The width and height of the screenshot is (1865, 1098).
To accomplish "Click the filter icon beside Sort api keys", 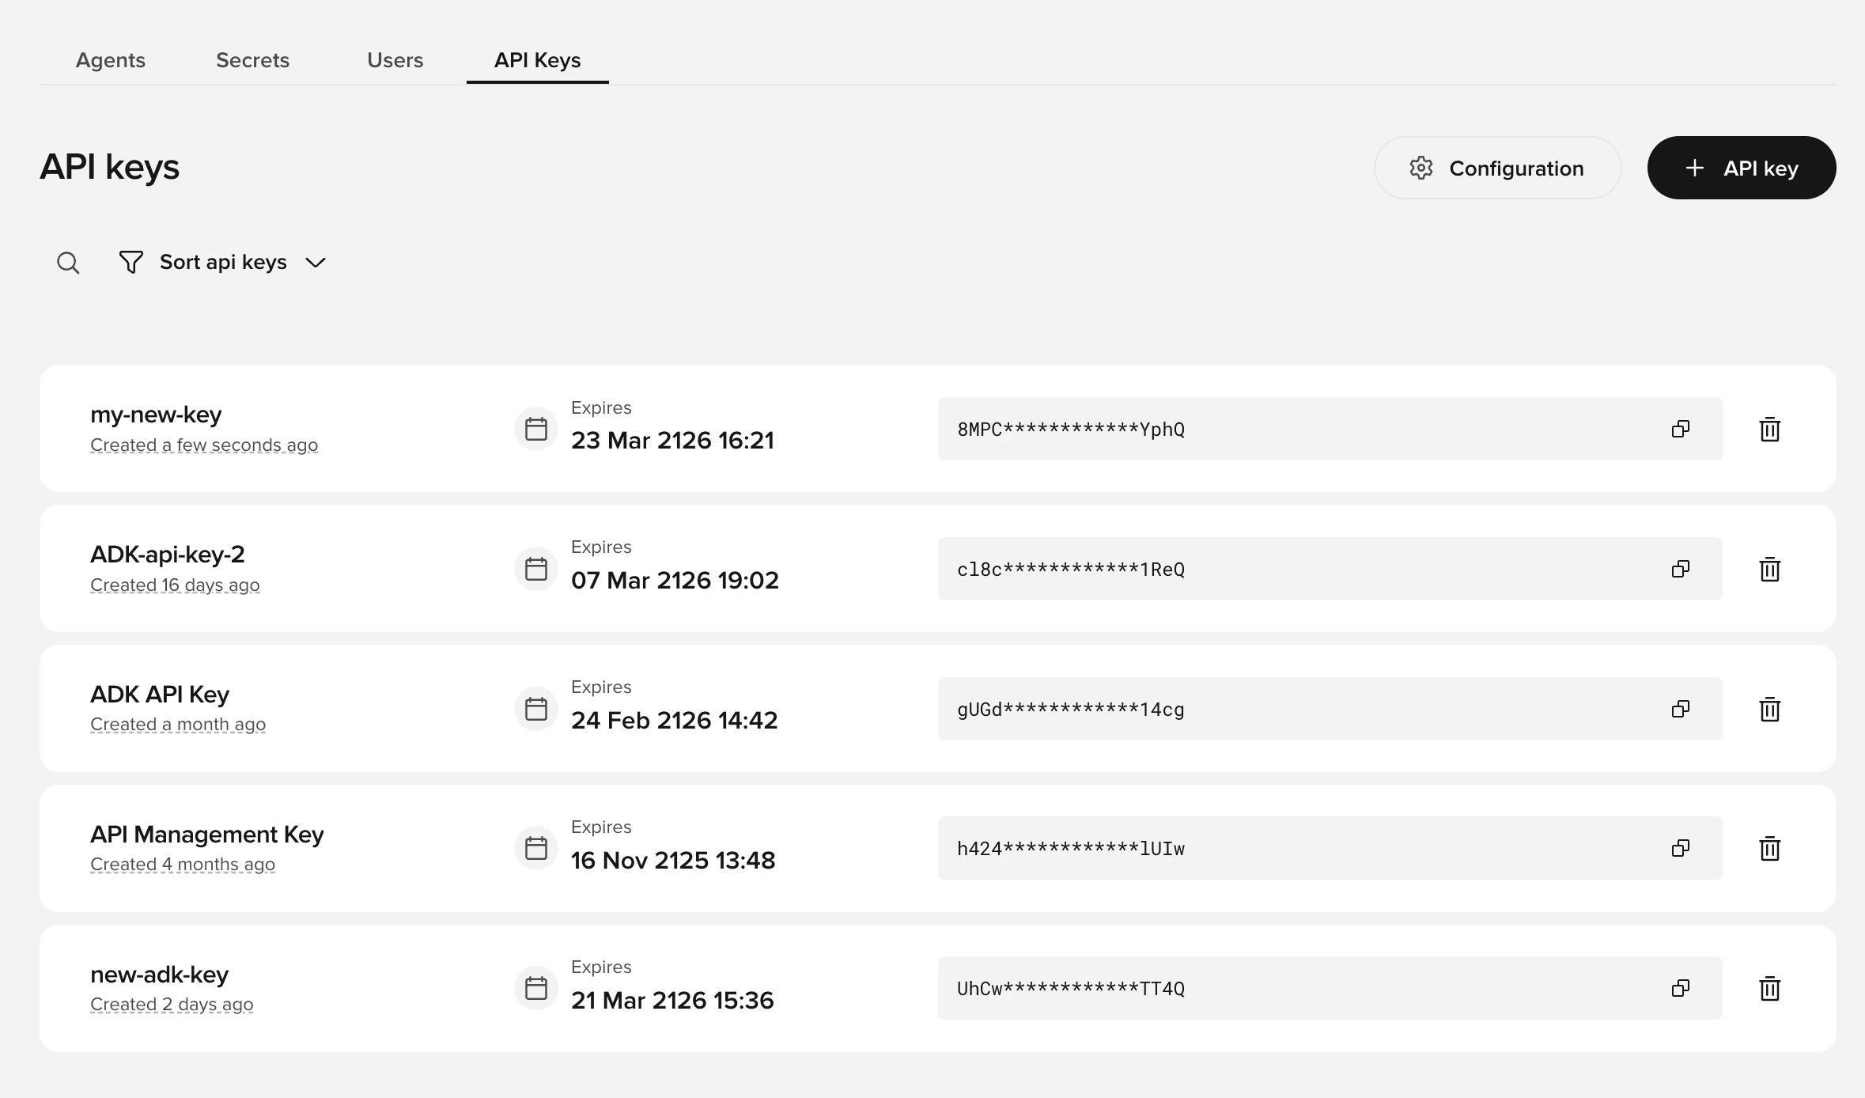I will (x=131, y=262).
